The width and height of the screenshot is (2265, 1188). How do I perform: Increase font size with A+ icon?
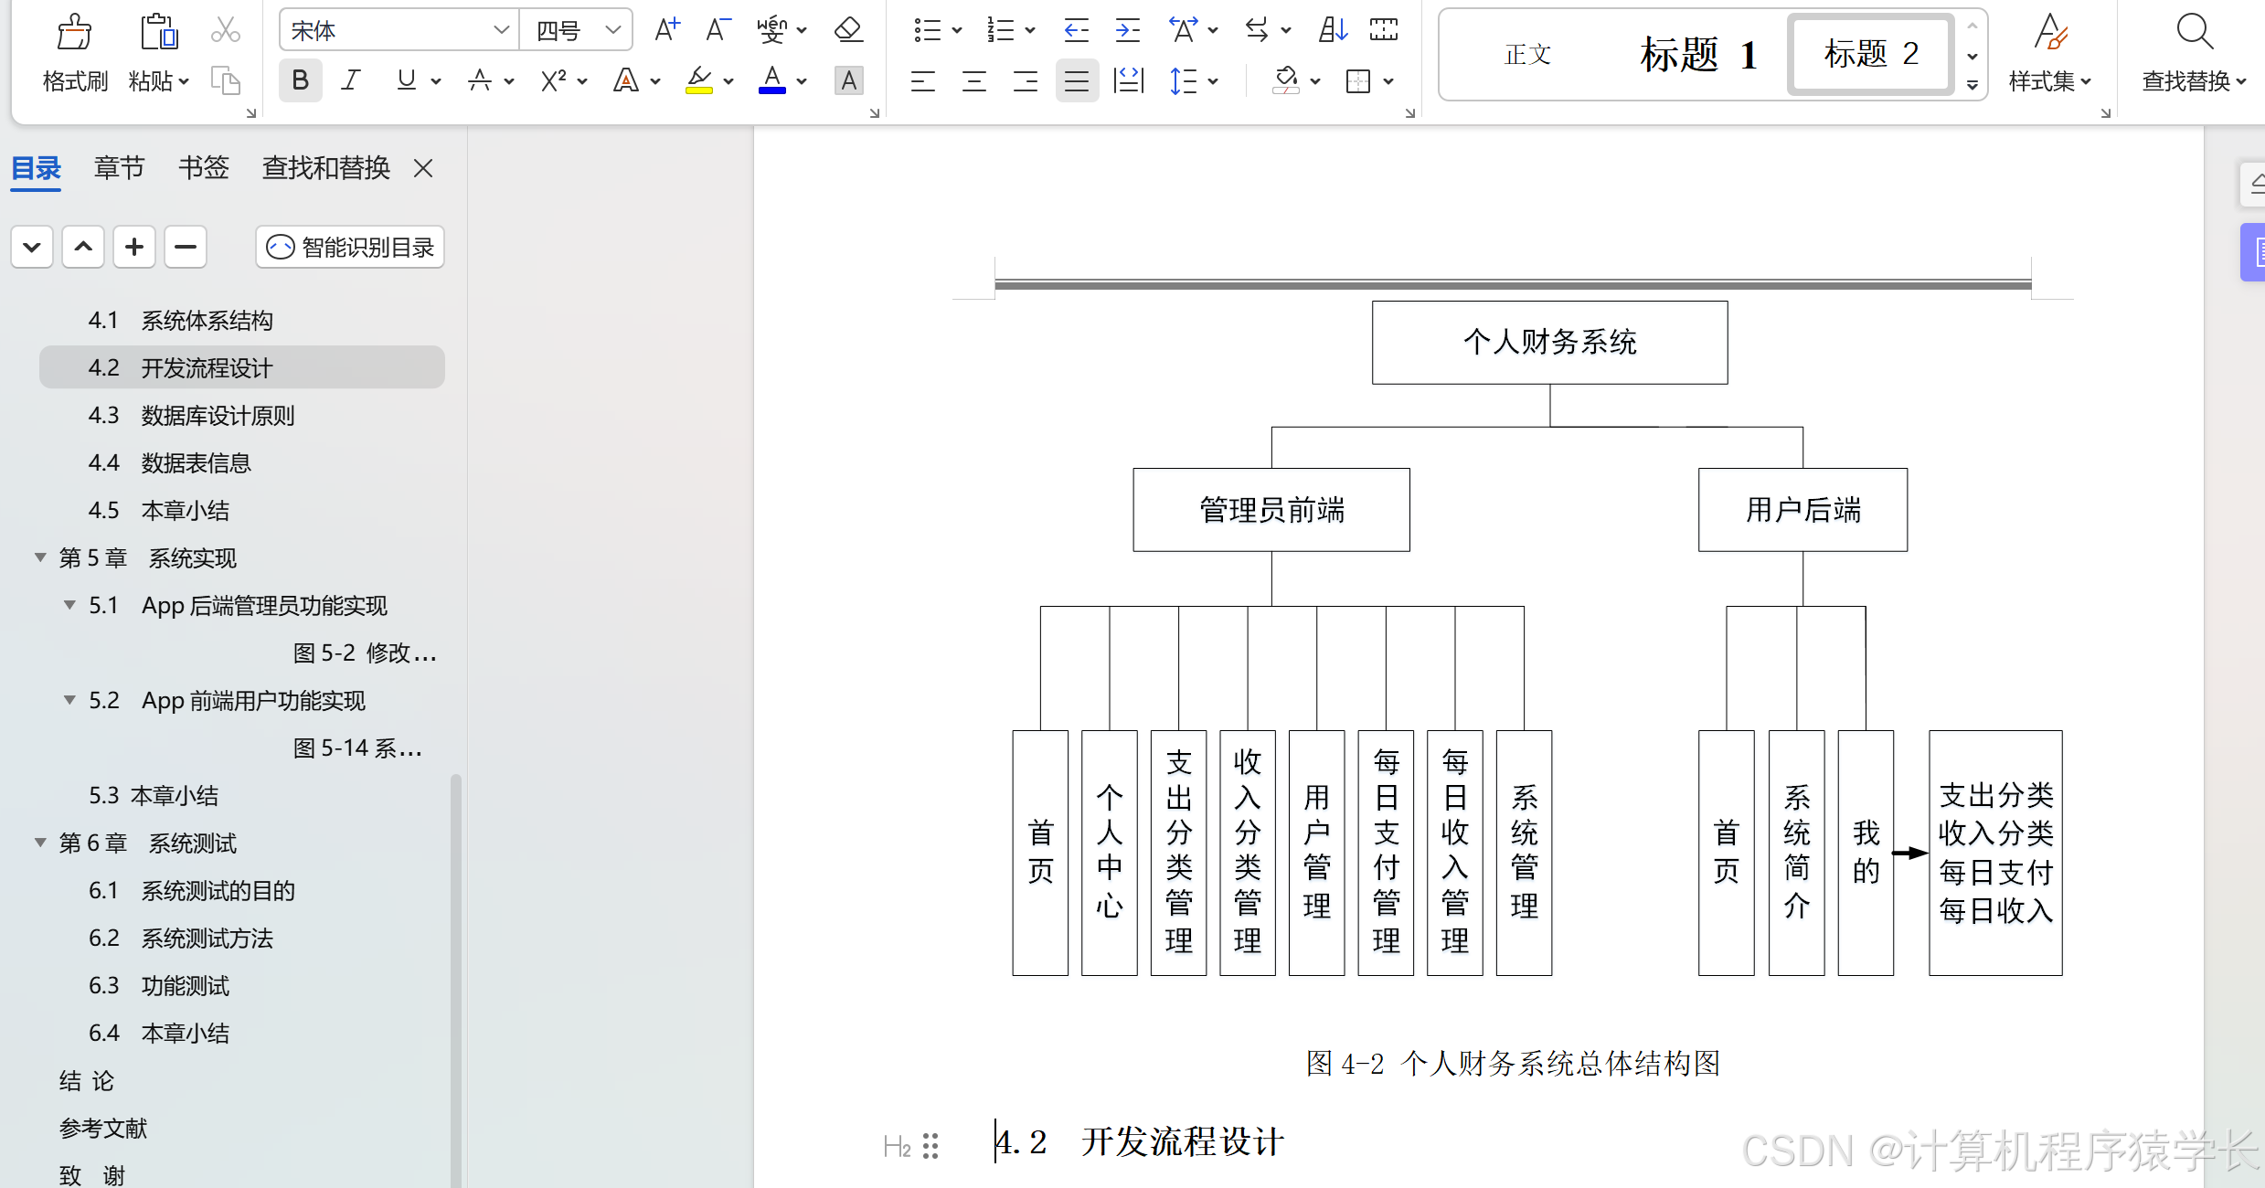667,30
